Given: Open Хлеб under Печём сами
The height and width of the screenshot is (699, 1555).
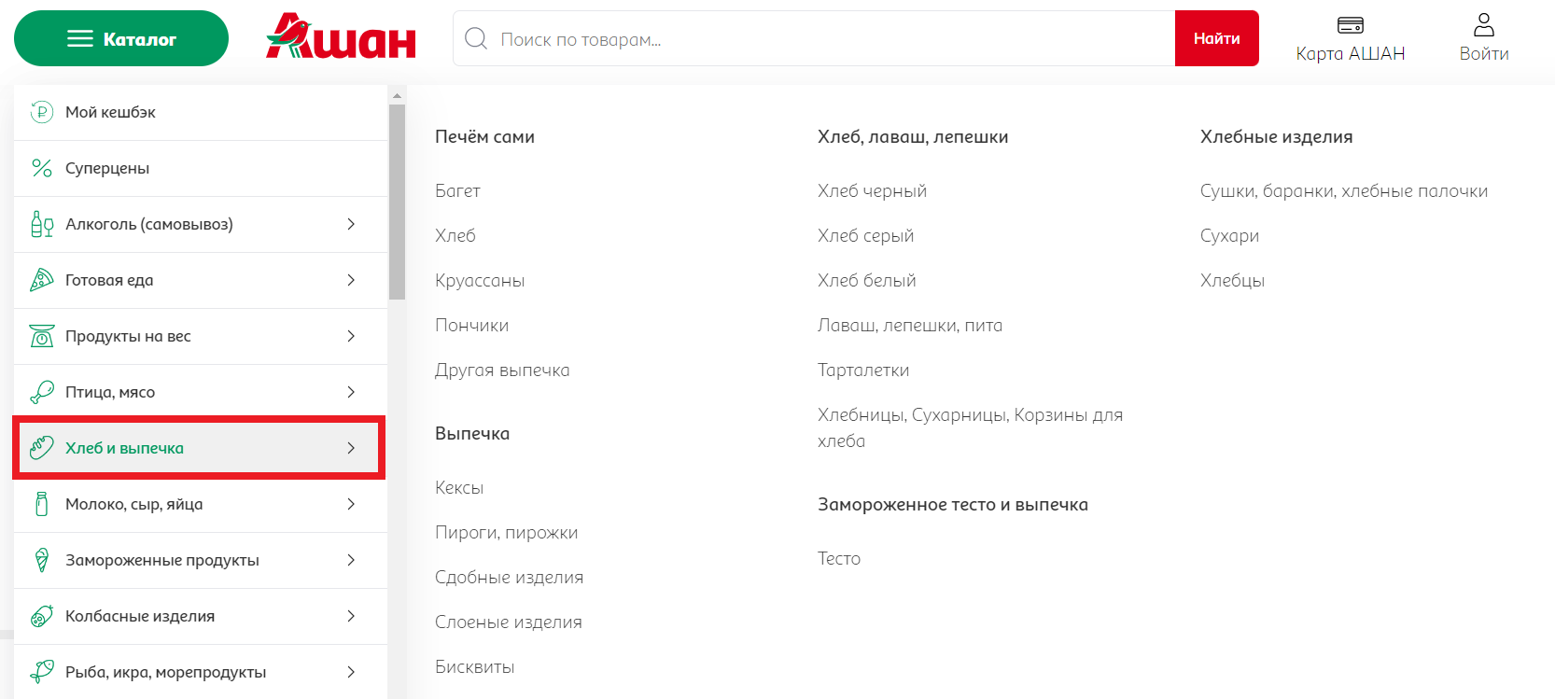Looking at the screenshot, I should pos(455,235).
